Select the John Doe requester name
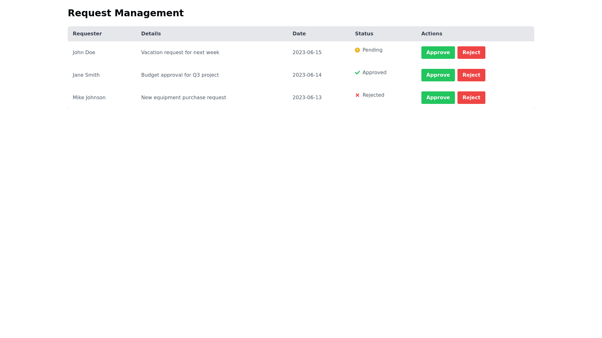 (x=84, y=53)
